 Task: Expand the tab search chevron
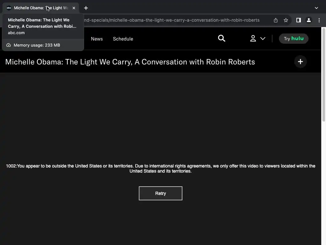tap(316, 8)
